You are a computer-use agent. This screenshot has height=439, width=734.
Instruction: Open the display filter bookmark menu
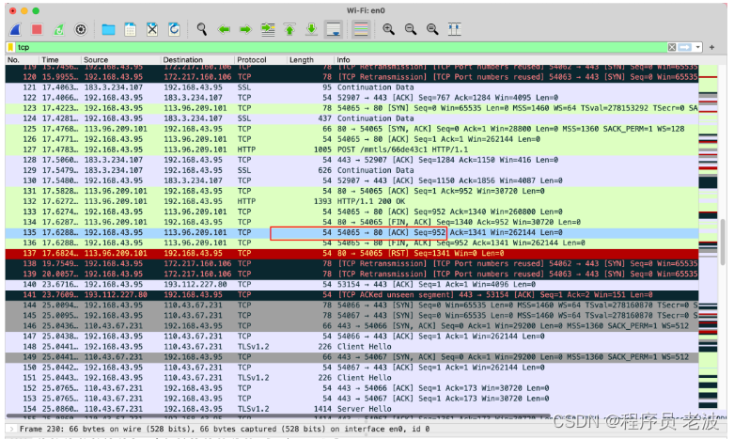point(10,47)
